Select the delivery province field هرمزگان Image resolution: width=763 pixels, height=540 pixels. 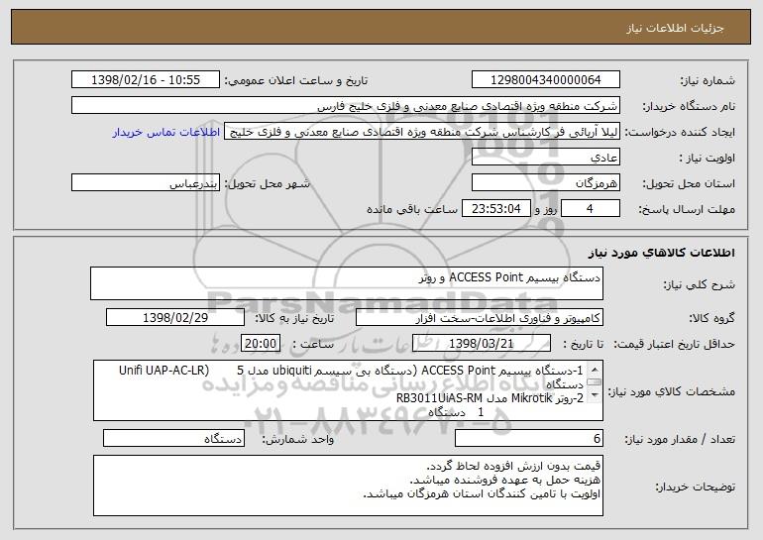pos(545,183)
